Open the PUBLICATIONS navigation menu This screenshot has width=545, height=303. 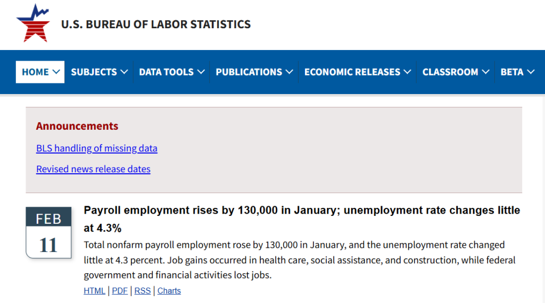click(x=249, y=72)
